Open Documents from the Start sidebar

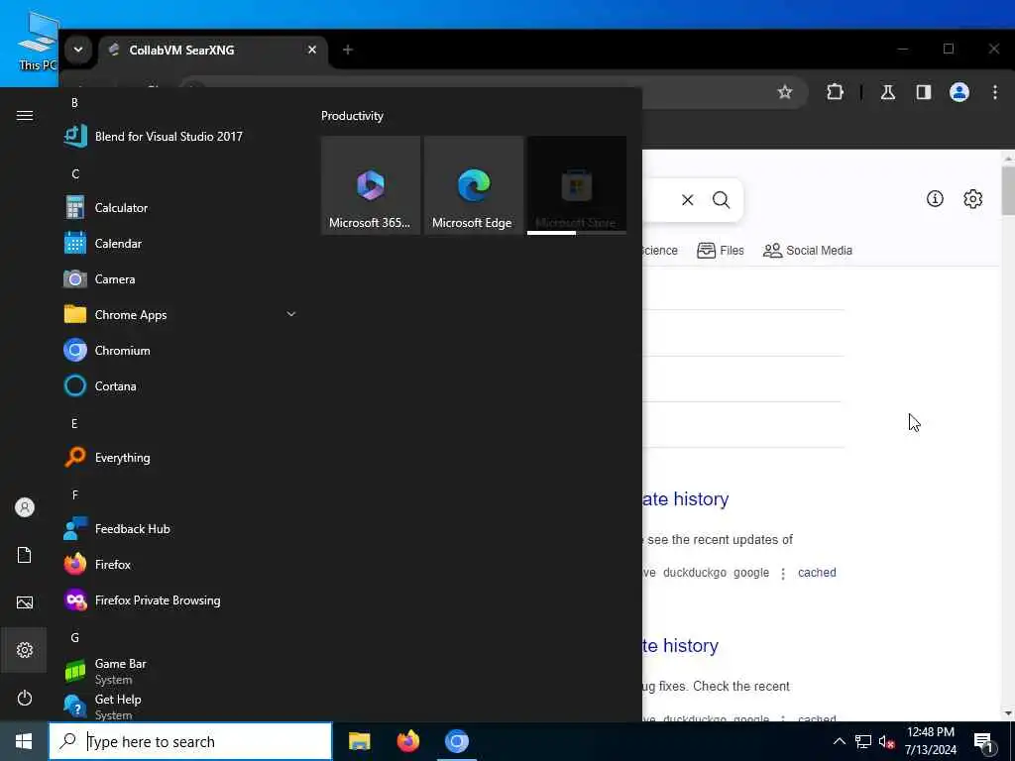[x=25, y=555]
